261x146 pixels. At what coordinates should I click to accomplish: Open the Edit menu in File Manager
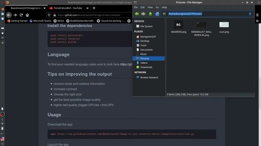pos(142,7)
